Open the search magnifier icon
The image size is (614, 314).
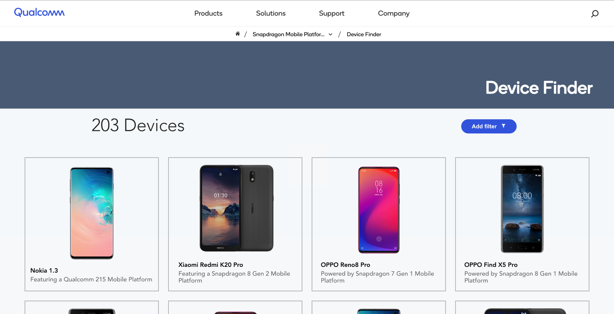(x=594, y=14)
